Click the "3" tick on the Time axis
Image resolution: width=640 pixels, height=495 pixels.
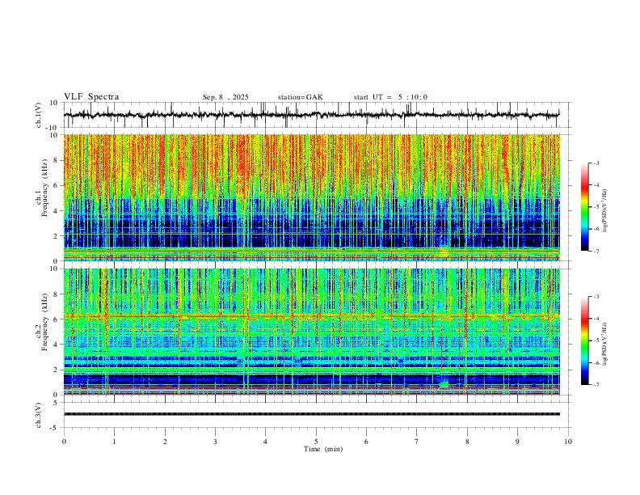[215, 442]
